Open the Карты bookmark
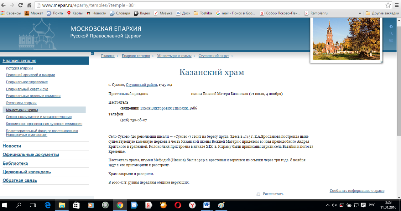Viewport: 401px width, 211px height. [75, 13]
